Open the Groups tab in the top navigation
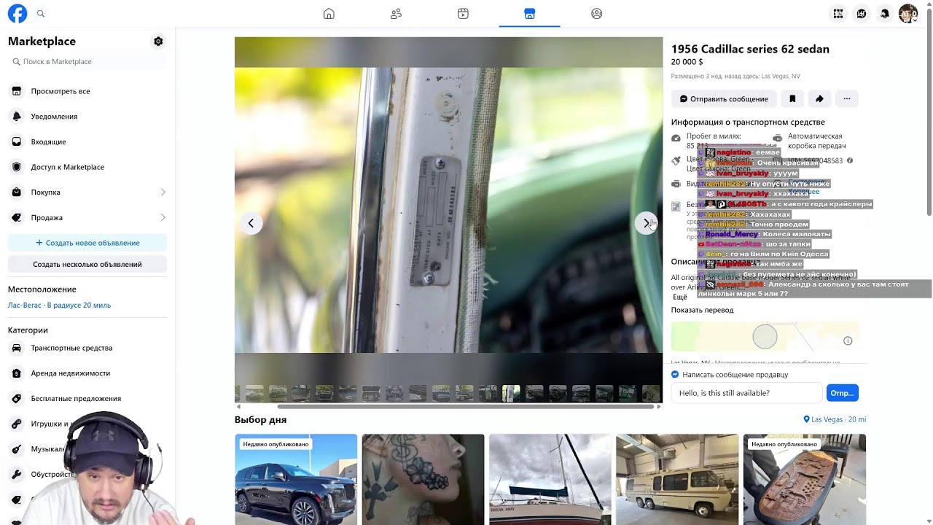This screenshot has width=933, height=525. pos(597,14)
